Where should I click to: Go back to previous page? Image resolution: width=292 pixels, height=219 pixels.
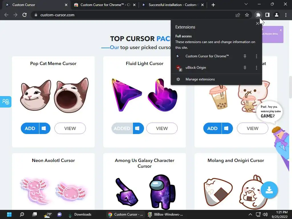[6, 15]
